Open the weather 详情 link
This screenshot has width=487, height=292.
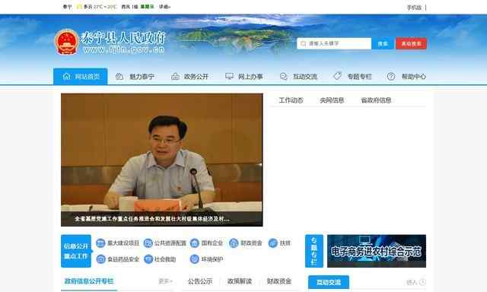164,7
